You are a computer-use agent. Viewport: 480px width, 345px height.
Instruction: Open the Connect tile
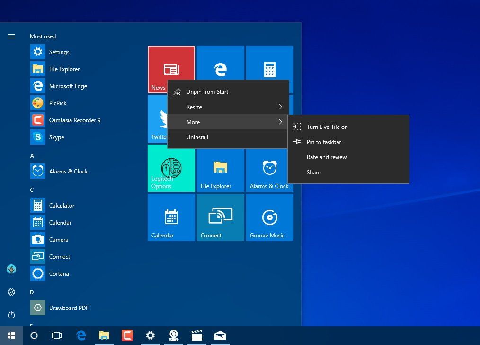click(x=220, y=218)
